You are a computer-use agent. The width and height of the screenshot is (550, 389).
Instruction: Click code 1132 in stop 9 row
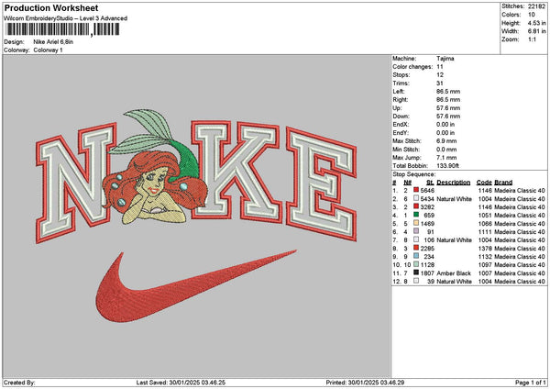click(x=485, y=256)
